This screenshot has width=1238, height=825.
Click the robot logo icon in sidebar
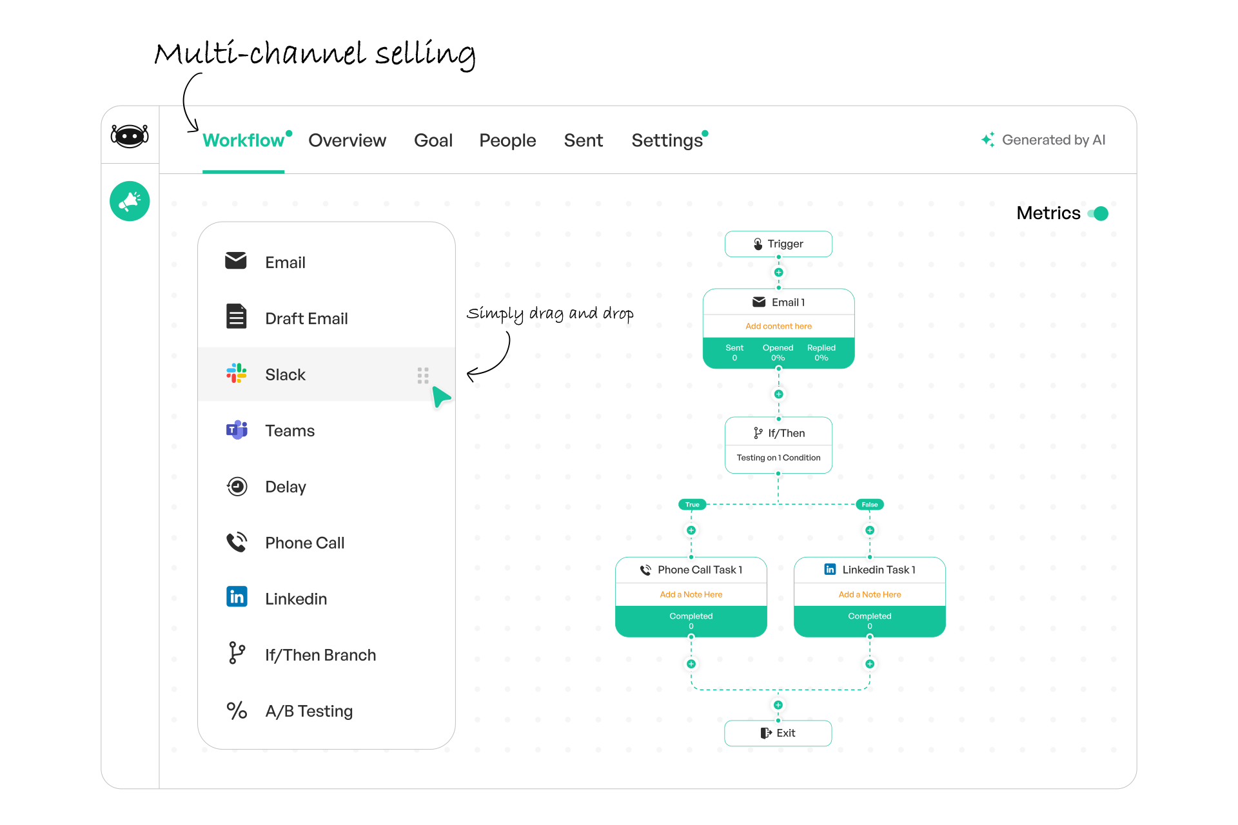tap(130, 136)
